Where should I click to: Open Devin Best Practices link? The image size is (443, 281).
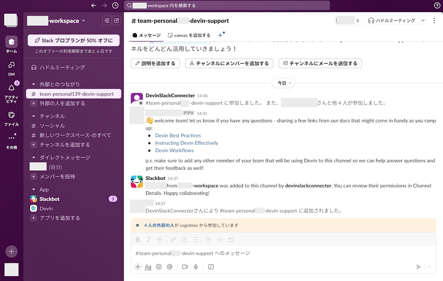178,136
